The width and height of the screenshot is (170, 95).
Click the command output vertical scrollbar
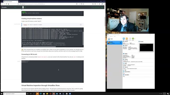tap(83, 38)
